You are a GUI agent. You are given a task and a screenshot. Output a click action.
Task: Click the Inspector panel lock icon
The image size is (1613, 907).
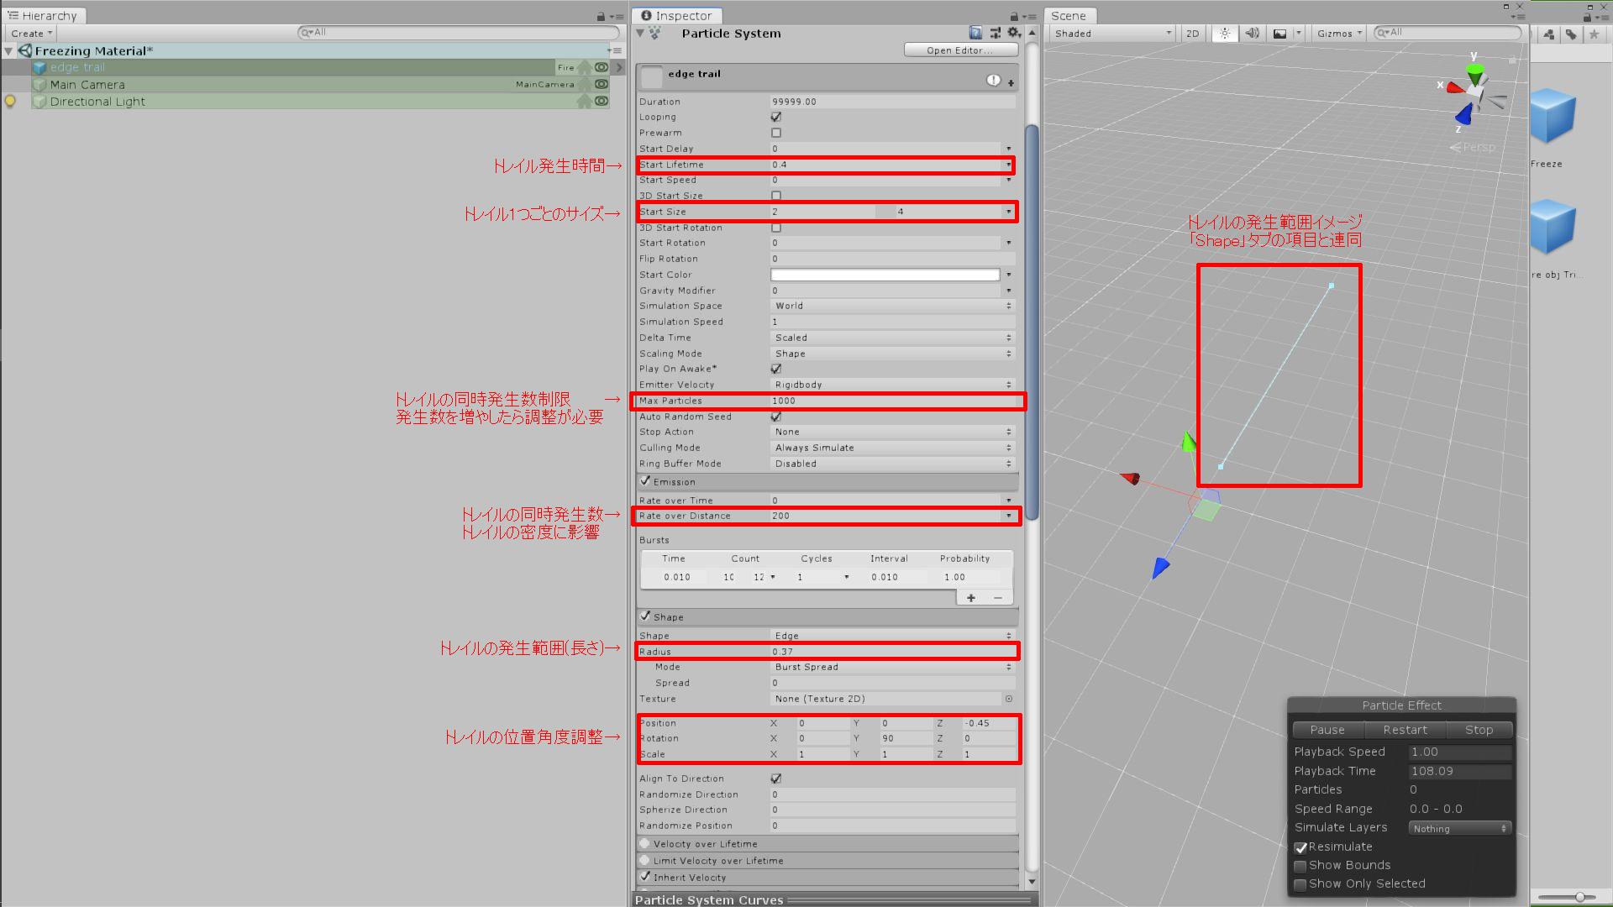point(1014,16)
